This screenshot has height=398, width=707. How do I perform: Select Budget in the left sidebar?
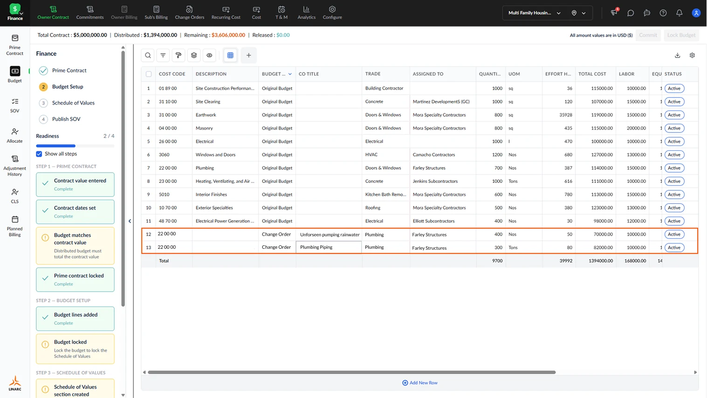[15, 75]
